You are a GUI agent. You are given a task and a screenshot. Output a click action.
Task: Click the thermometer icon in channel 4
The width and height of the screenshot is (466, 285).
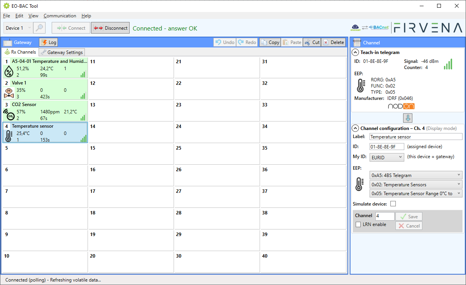pyautogui.click(x=9, y=136)
